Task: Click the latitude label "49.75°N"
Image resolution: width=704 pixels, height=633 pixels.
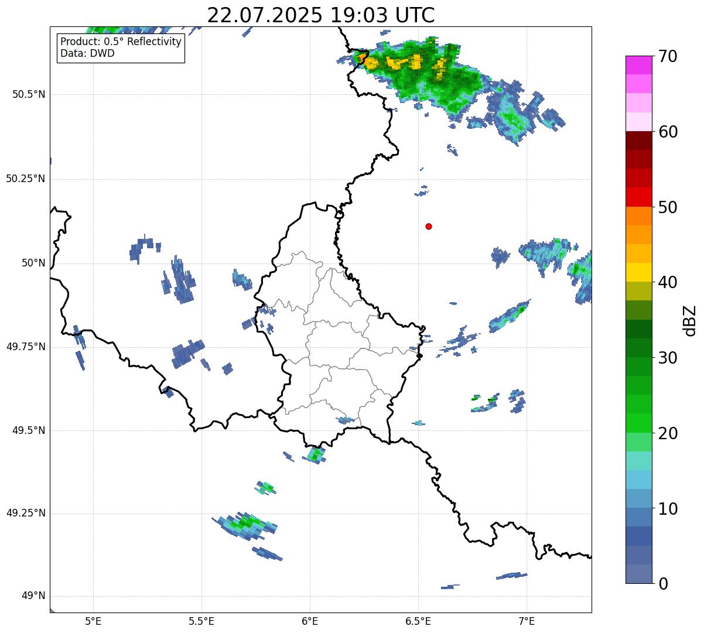Action: click(25, 347)
